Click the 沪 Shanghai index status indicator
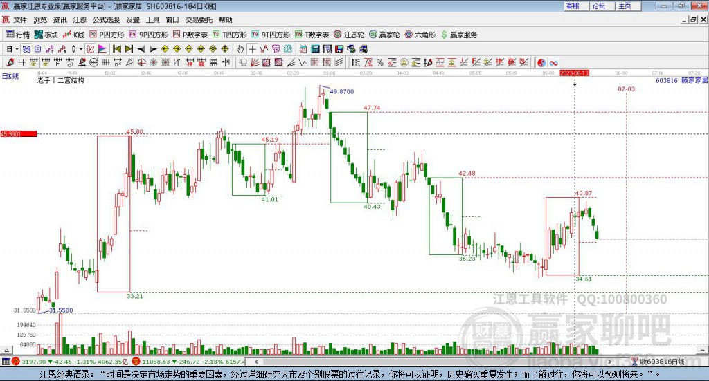 [15, 361]
